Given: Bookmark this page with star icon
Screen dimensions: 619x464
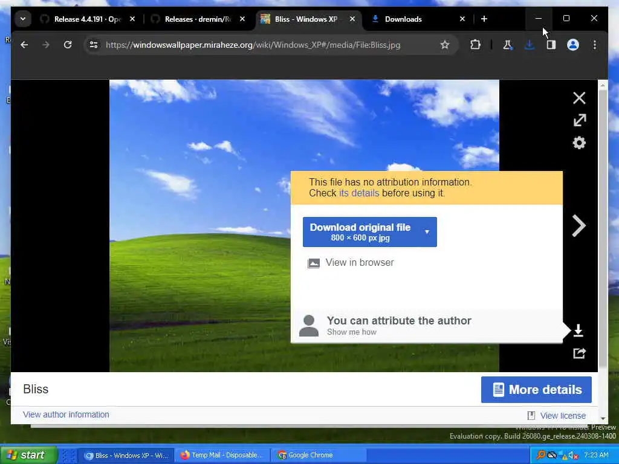Looking at the screenshot, I should point(445,45).
